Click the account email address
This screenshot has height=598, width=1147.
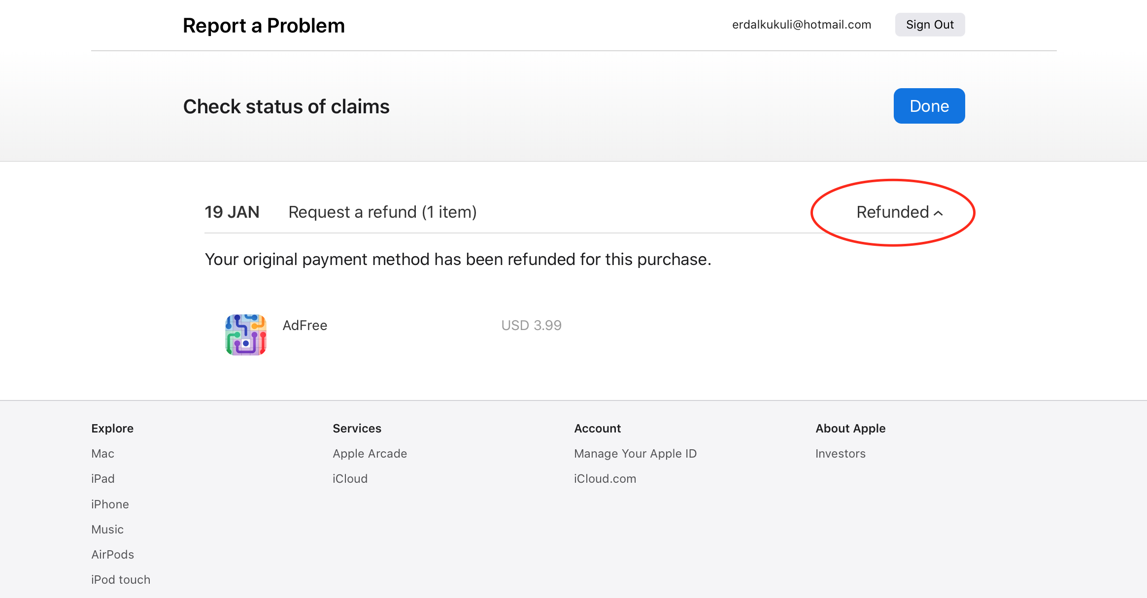coord(801,25)
